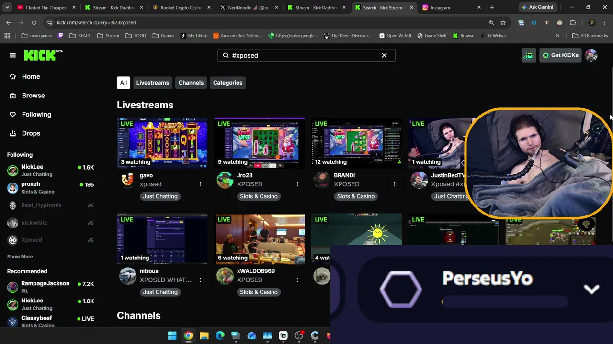The height and width of the screenshot is (344, 613).
Task: Bookmark this page with the star
Action: click(x=503, y=22)
